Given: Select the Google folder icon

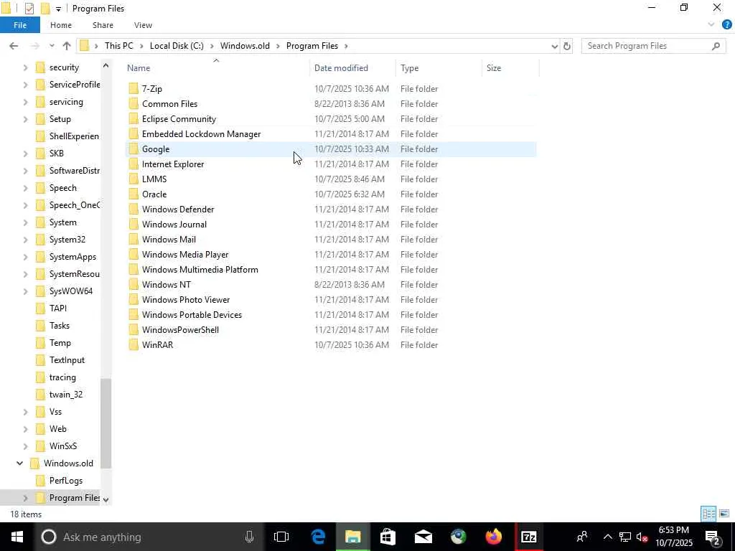Looking at the screenshot, I should coord(134,149).
